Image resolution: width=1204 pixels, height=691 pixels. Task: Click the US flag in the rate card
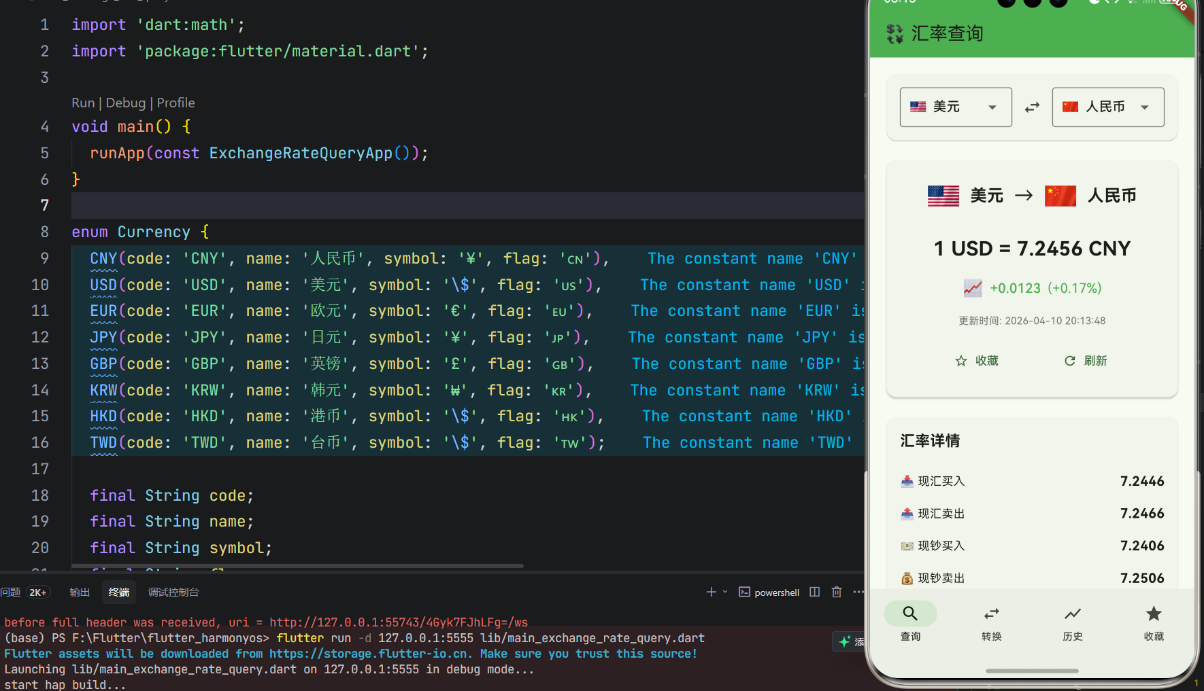pos(943,196)
